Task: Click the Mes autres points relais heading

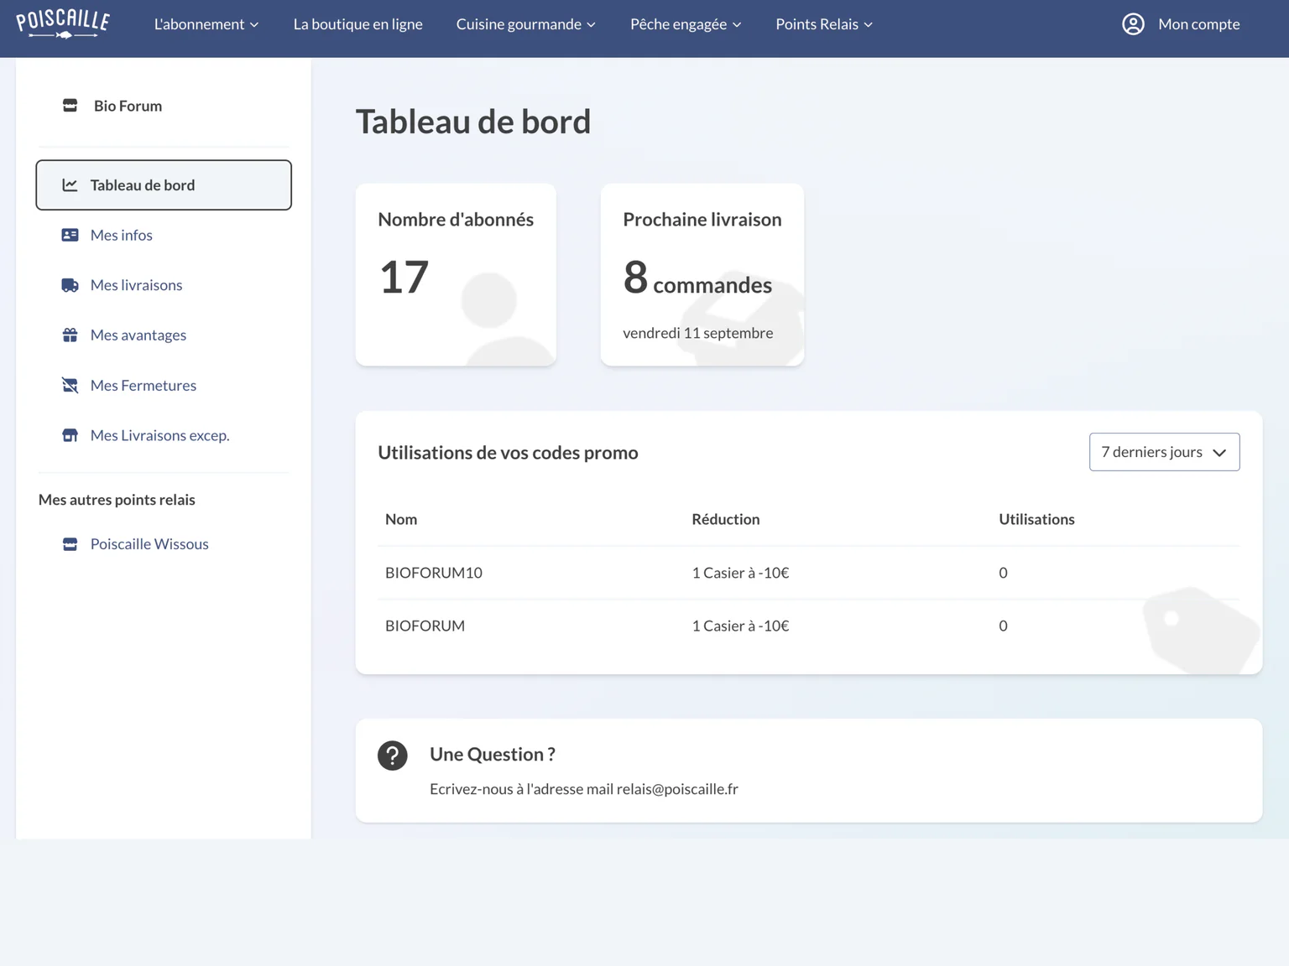Action: click(x=117, y=500)
